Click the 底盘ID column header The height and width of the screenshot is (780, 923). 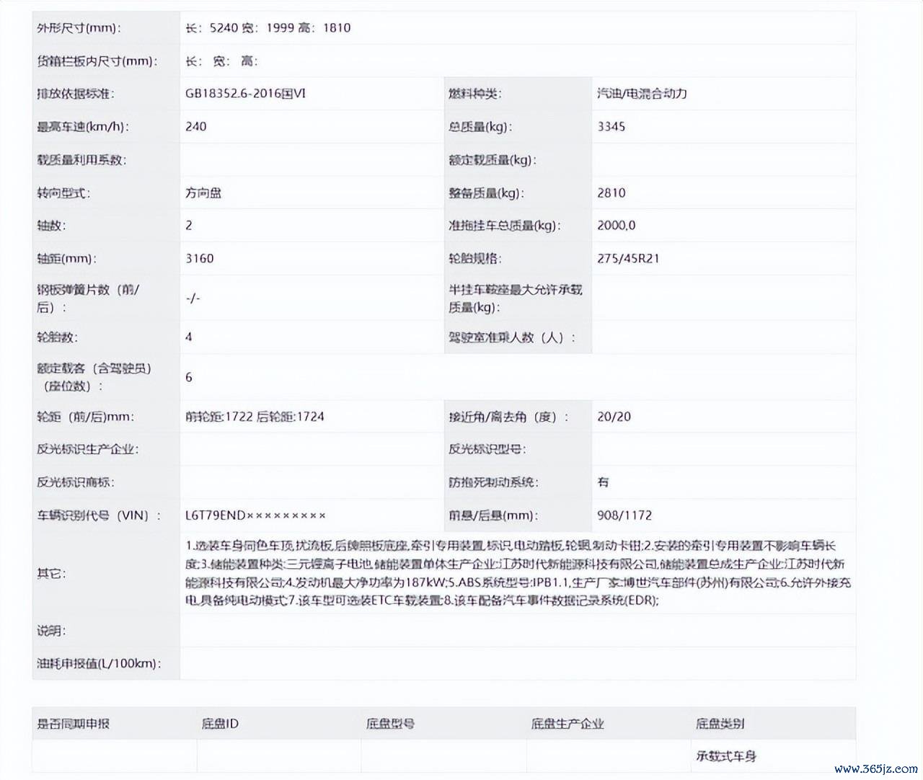tap(220, 724)
